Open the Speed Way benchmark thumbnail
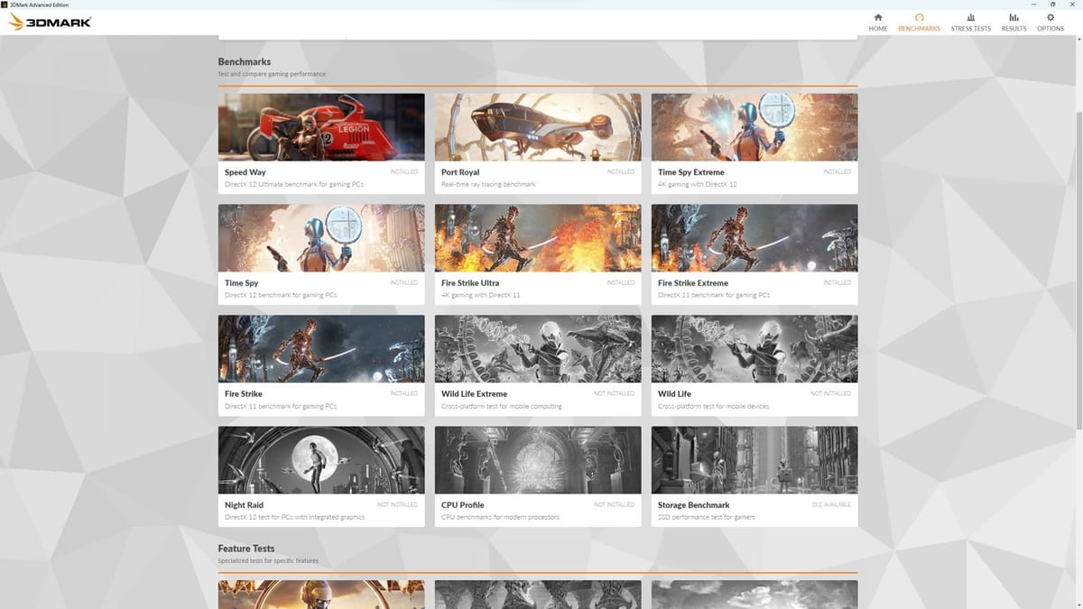The width and height of the screenshot is (1083, 609). 321,126
